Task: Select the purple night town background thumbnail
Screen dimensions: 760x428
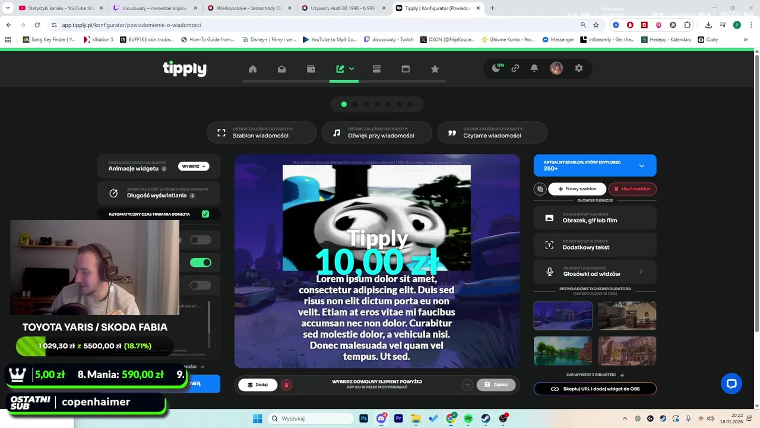Action: (563, 316)
